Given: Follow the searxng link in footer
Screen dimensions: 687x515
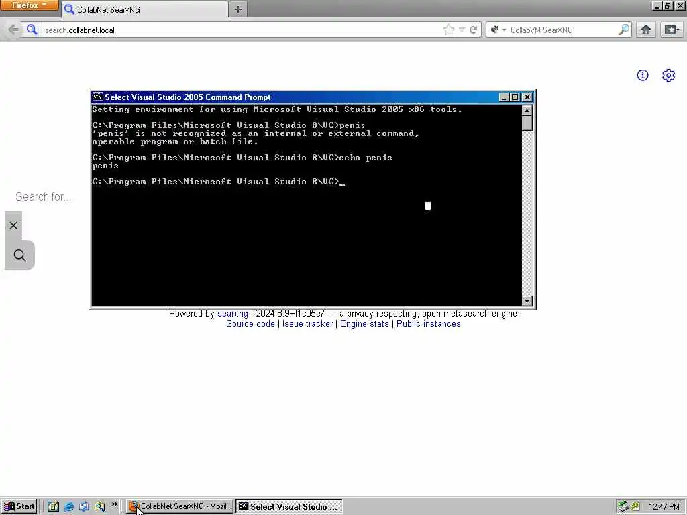Looking at the screenshot, I should pos(233,314).
